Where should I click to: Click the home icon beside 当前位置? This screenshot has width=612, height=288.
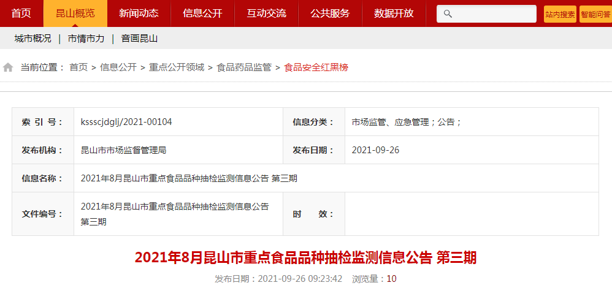8,67
